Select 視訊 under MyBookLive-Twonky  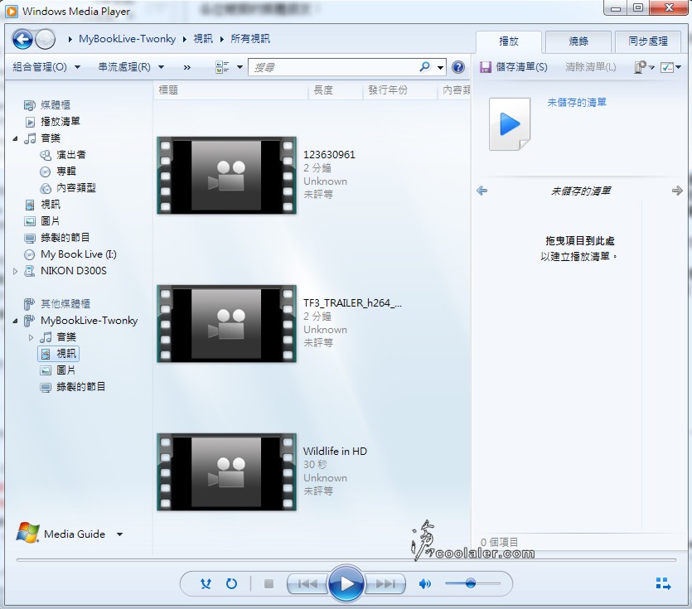tap(59, 354)
